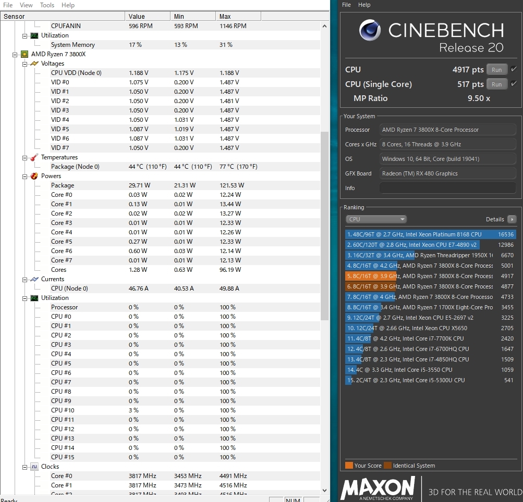This screenshot has height=502, width=523.
Task: Click the Temperatures thermometer icon
Action: (34, 157)
